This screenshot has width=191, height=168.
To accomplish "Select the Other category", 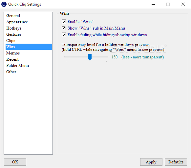I will pos(29,72).
